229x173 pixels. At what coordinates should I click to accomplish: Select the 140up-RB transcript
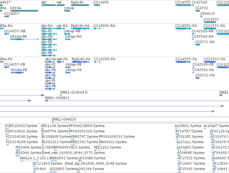click(67, 34)
